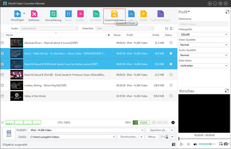Open the Profil(P) dropdown iPod - H.264 Video
The width and height of the screenshot is (231, 149).
[86, 130]
